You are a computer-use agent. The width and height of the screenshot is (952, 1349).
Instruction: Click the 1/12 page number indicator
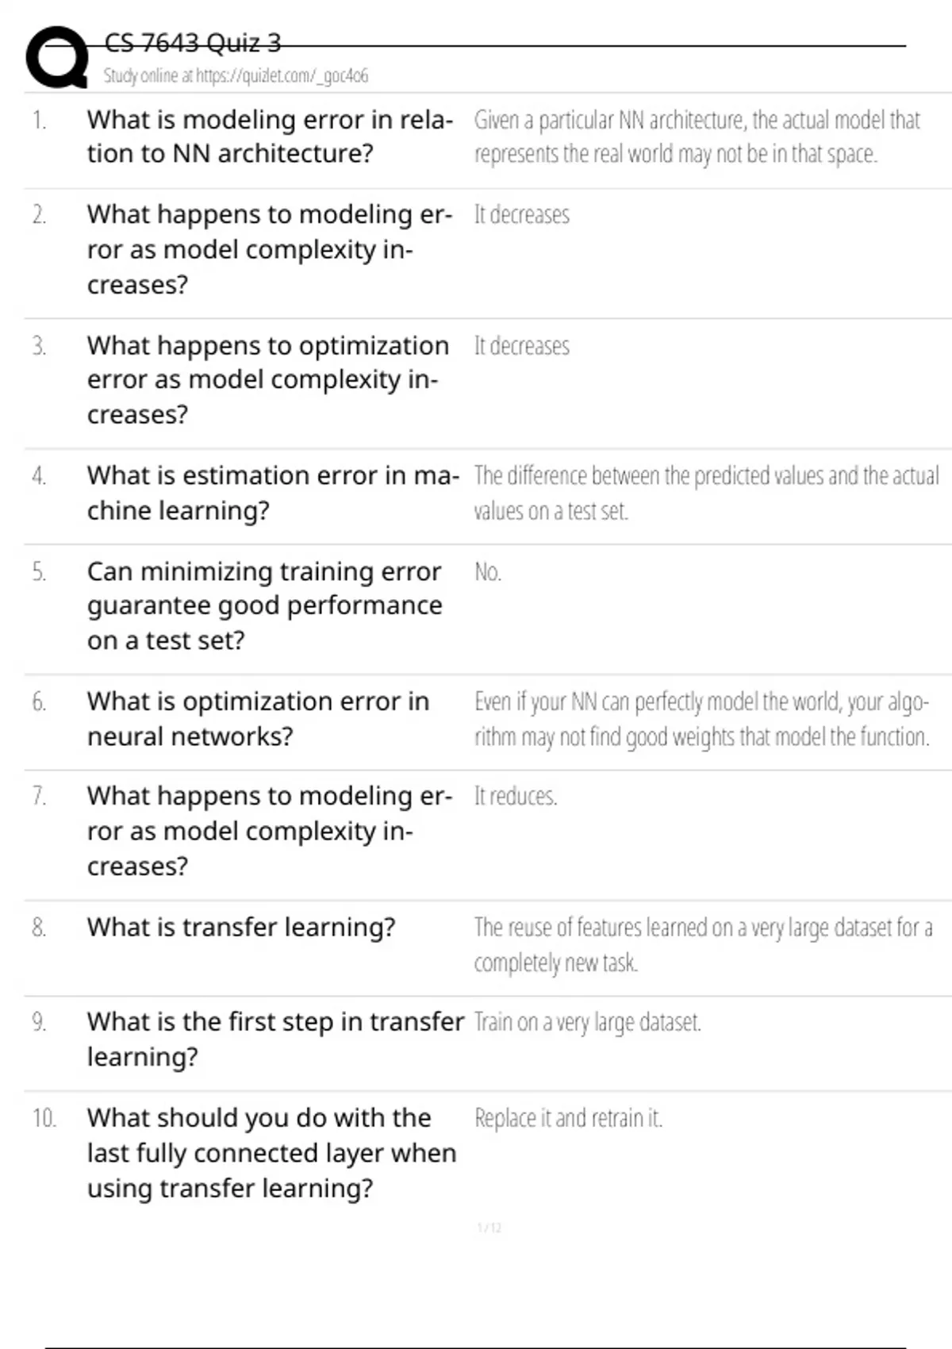point(489,1228)
